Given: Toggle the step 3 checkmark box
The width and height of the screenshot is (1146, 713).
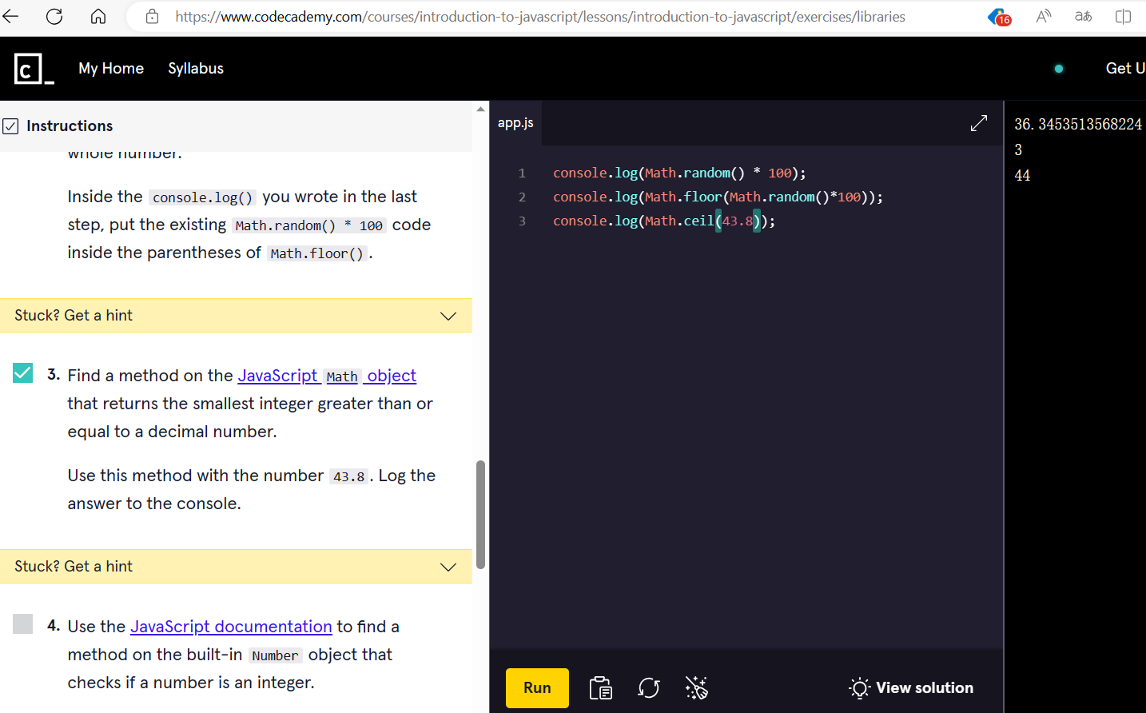Looking at the screenshot, I should click(x=23, y=373).
